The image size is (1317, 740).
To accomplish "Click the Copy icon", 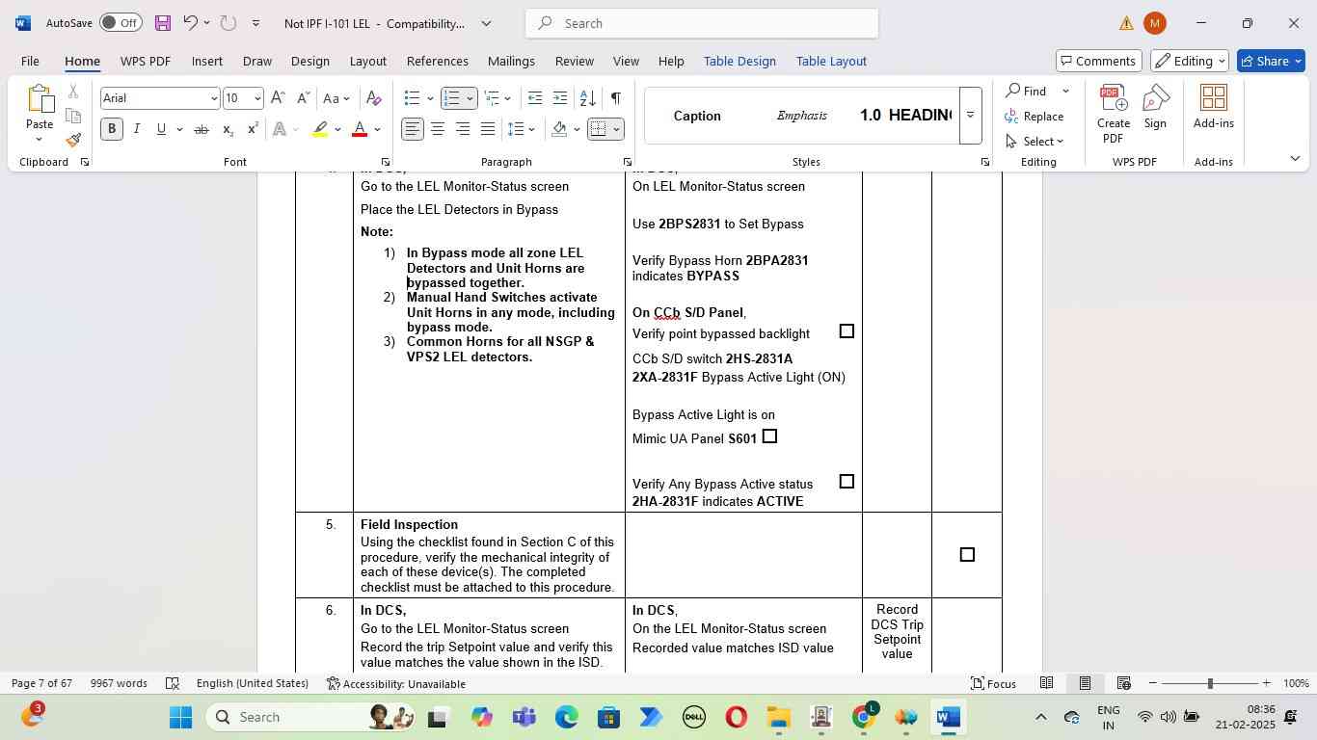I will click(x=73, y=116).
